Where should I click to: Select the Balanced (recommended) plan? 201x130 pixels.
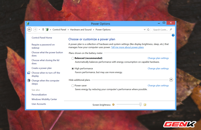pos(73,58)
